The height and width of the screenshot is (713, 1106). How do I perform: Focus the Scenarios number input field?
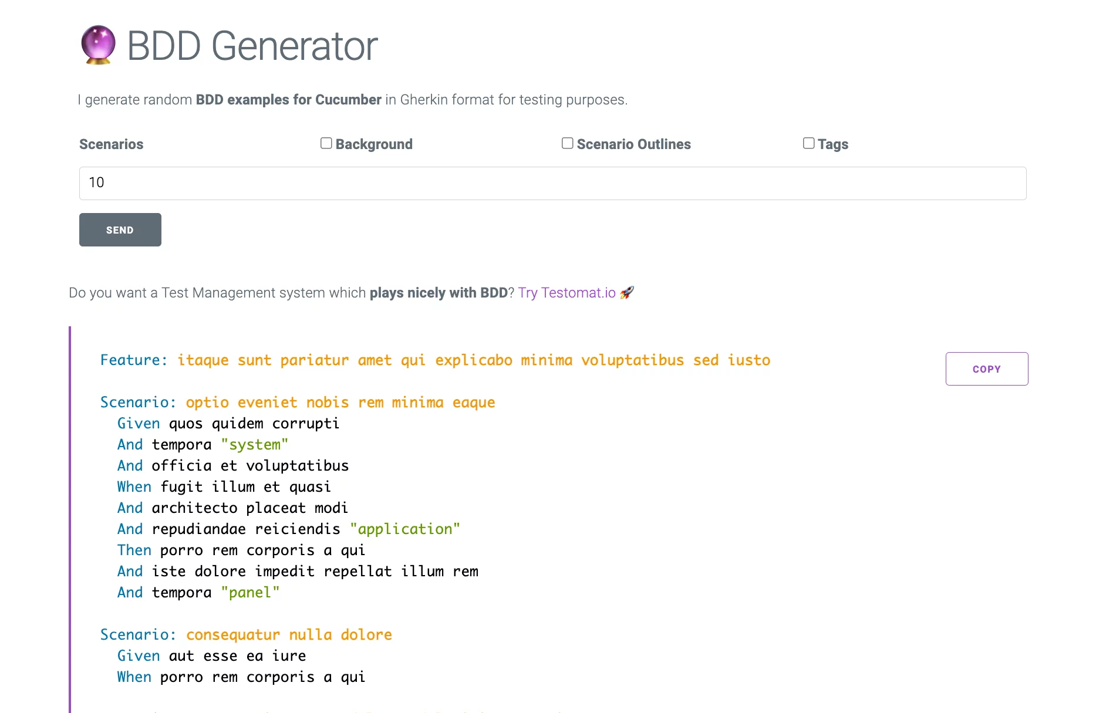[x=552, y=183]
